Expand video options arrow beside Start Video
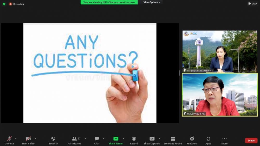This screenshot has height=146, width=260. [x=36, y=139]
